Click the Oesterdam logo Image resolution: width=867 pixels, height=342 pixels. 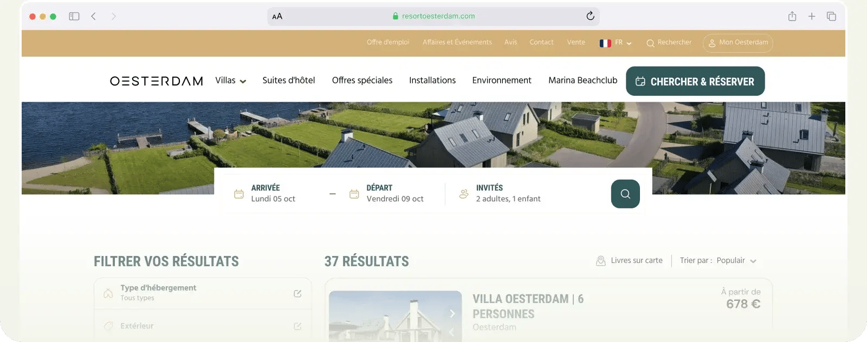click(x=157, y=81)
